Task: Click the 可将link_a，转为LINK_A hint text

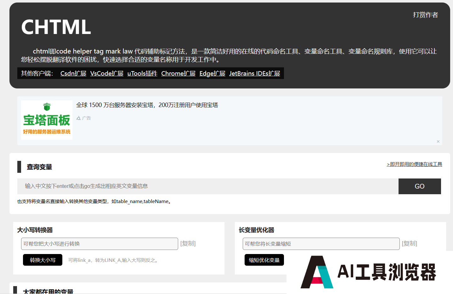Action: tap(114, 260)
